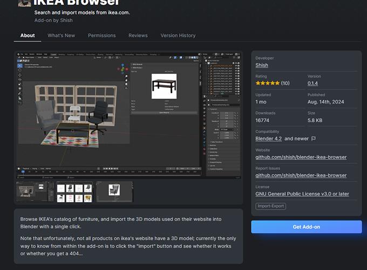Image resolution: width=367 pixels, height=270 pixels.
Task: Open GNU General Public License v3.0 link
Action: 302,194
